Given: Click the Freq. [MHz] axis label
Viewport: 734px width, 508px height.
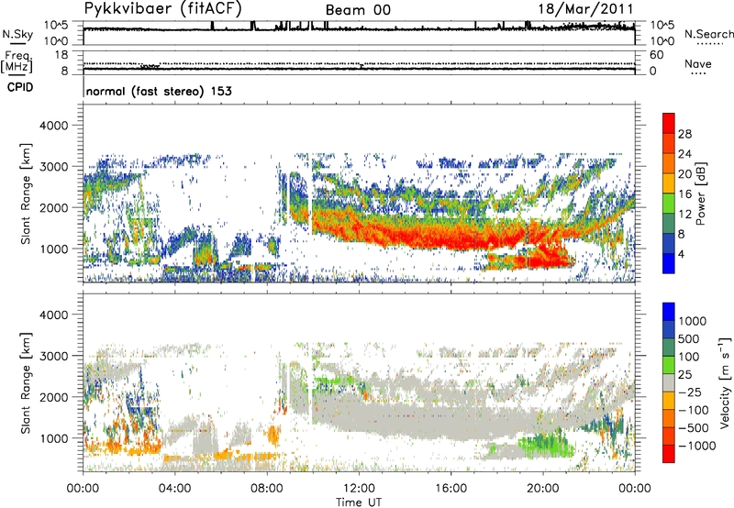Looking at the screenshot, I should point(17,62).
